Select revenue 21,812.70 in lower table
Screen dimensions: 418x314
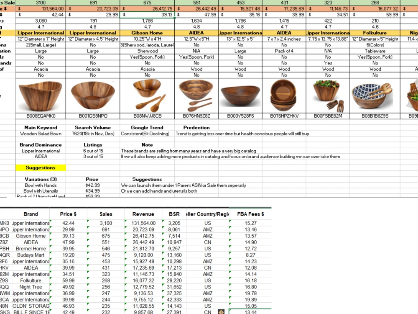tap(143, 249)
